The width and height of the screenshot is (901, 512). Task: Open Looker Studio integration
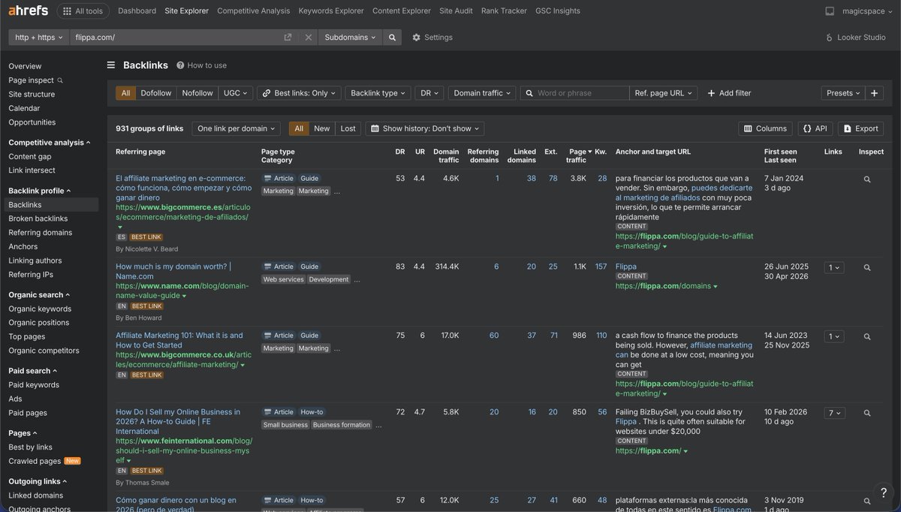[x=855, y=38]
